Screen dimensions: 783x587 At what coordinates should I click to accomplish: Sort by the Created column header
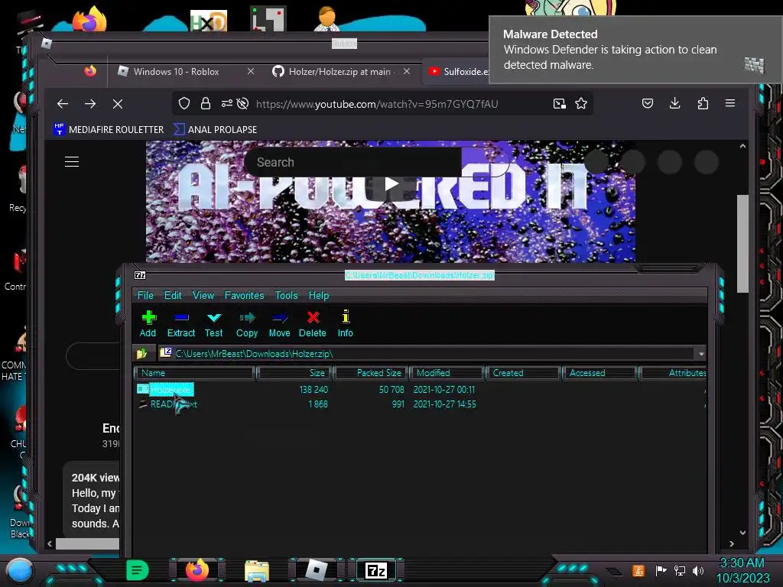pyautogui.click(x=523, y=373)
